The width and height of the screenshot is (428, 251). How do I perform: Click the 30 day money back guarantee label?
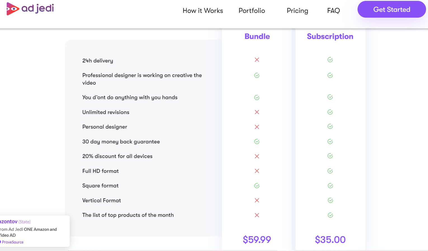click(121, 141)
